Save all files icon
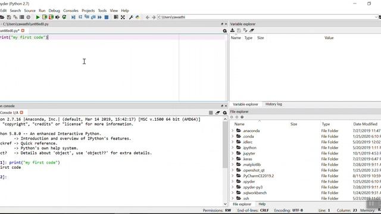381x214 pixels. [15, 17]
